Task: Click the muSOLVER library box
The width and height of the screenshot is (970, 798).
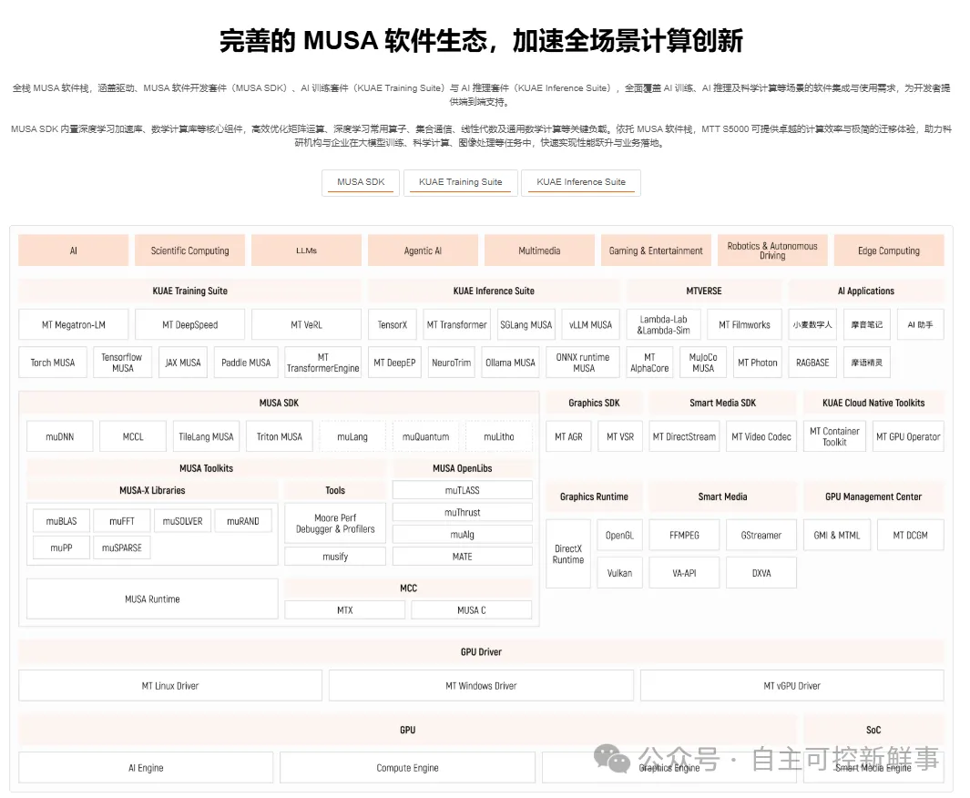Action: [182, 521]
